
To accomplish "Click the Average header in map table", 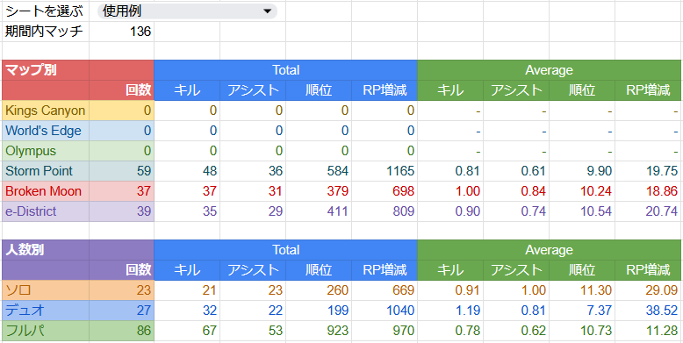I will [549, 70].
